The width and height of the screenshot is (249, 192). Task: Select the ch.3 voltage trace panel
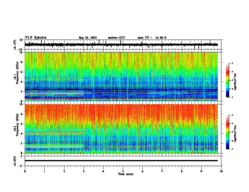[x=124, y=161]
